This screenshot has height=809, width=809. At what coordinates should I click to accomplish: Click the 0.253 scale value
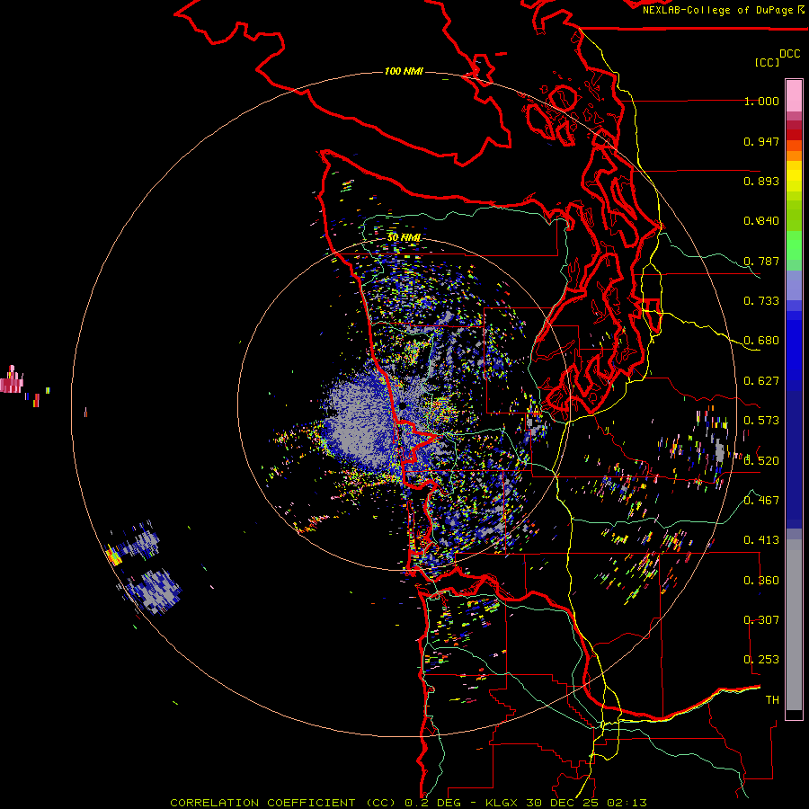tap(761, 660)
